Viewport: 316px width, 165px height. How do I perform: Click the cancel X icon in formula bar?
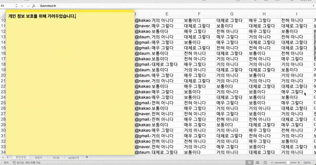22,6
